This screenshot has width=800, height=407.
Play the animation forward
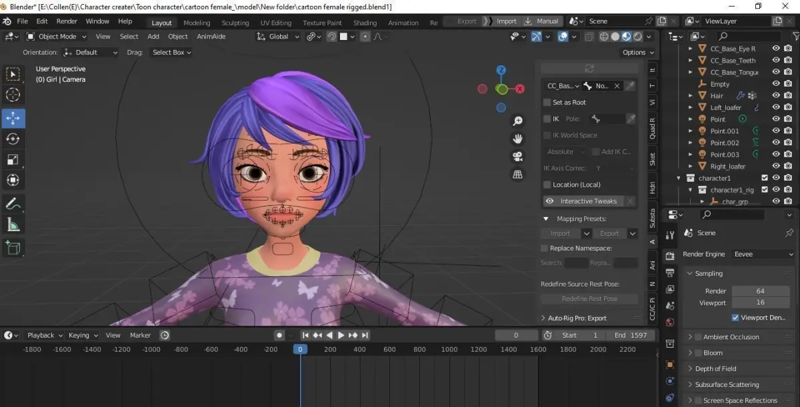(341, 335)
